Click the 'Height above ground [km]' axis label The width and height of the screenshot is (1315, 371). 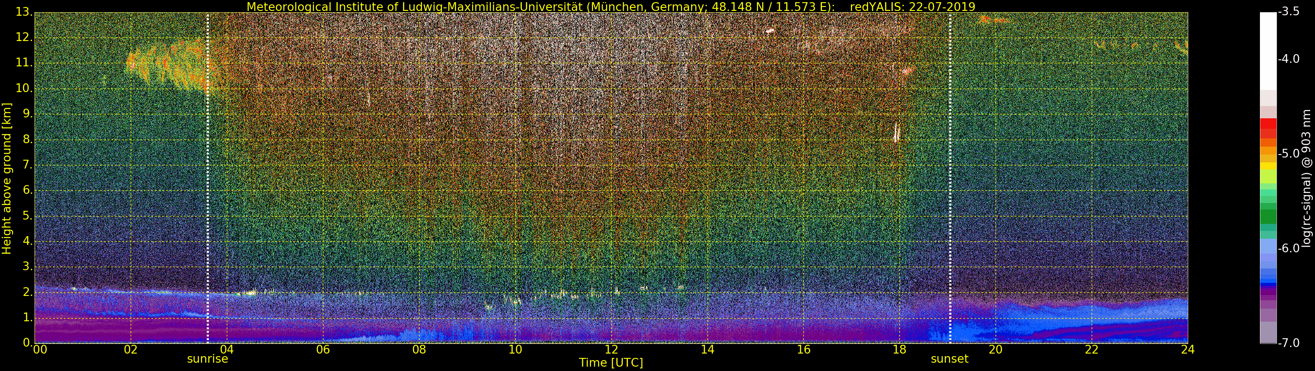pyautogui.click(x=7, y=179)
